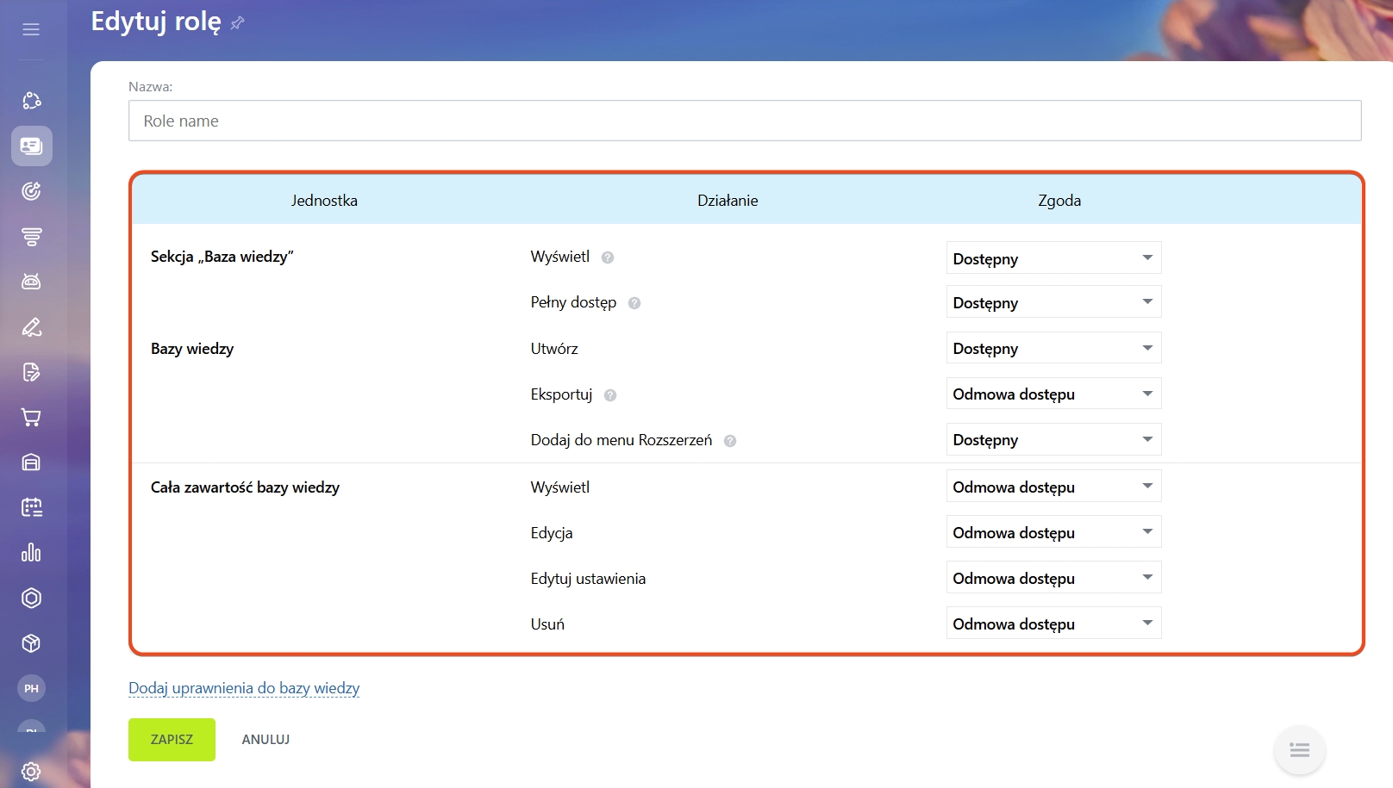Open the Utwórz permission dropdown
Screen dimensions: 1393x788
(x=1053, y=348)
